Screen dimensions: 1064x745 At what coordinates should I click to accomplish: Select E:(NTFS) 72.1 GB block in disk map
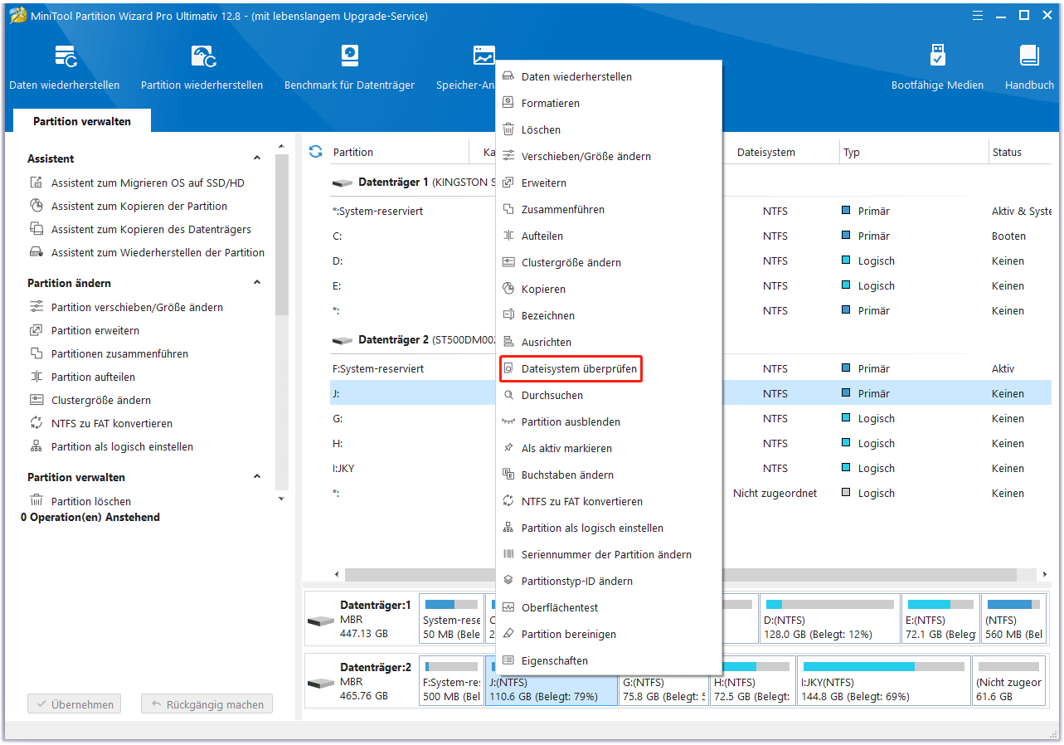[x=940, y=619]
